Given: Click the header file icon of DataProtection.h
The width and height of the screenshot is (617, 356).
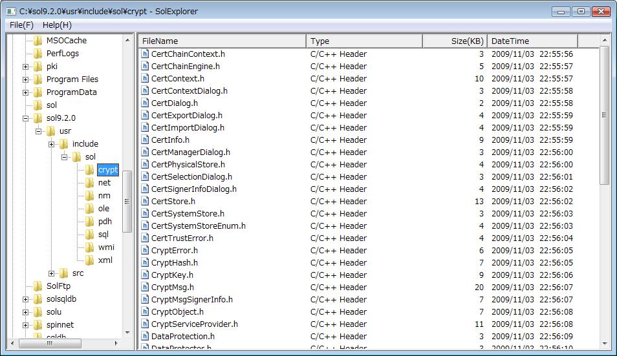Looking at the screenshot, I should coord(146,337).
